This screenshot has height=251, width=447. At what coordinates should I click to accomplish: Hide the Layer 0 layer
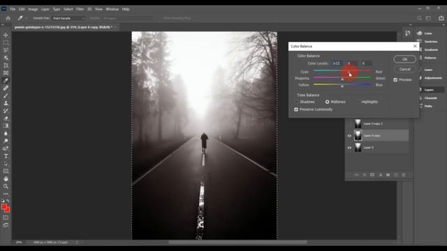click(x=349, y=148)
